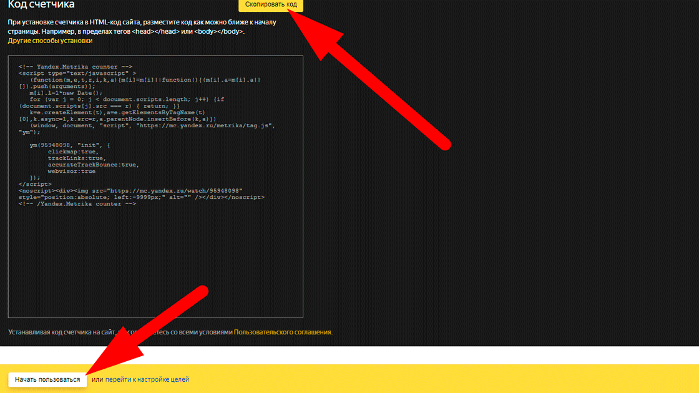Click the accurateTrackBounce:true code line
699x393 pixels.
[94, 165]
